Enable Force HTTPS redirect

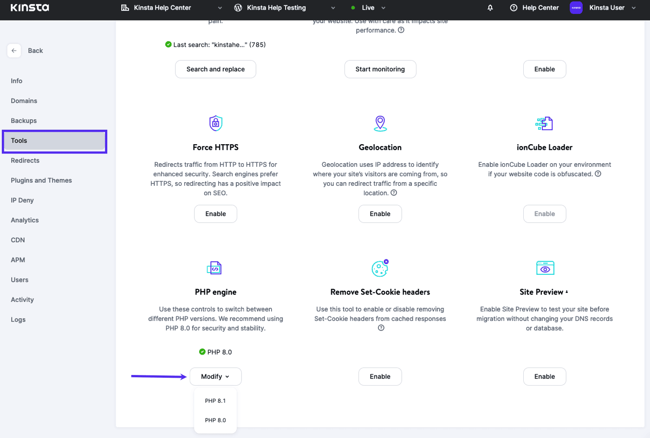(215, 214)
